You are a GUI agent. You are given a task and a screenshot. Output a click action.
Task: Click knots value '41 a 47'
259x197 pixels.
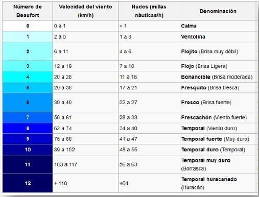[x=128, y=139]
